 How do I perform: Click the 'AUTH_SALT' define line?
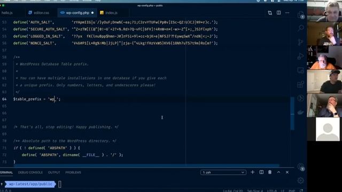115,22
